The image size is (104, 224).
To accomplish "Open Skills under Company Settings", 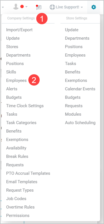I will pyautogui.click(x=11, y=72).
